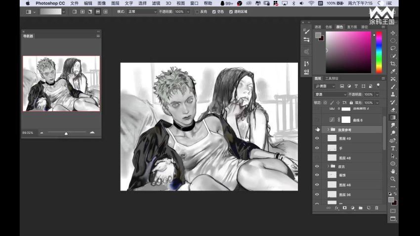Create a new layer group
The width and height of the screenshot is (420, 236).
(x=361, y=208)
